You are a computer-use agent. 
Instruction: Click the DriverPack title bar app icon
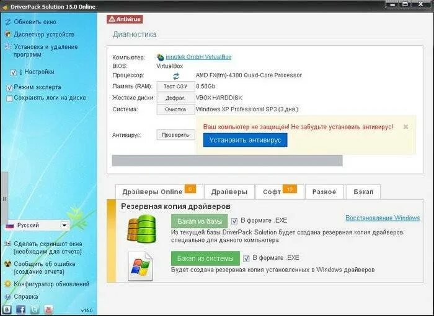click(5, 7)
